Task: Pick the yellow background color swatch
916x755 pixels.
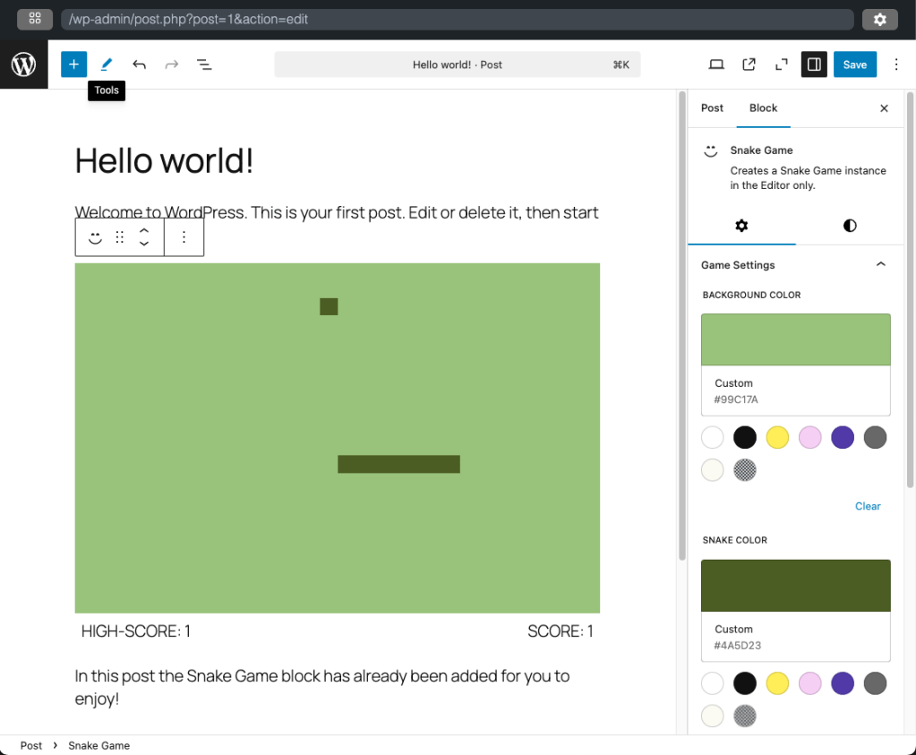Action: (777, 438)
